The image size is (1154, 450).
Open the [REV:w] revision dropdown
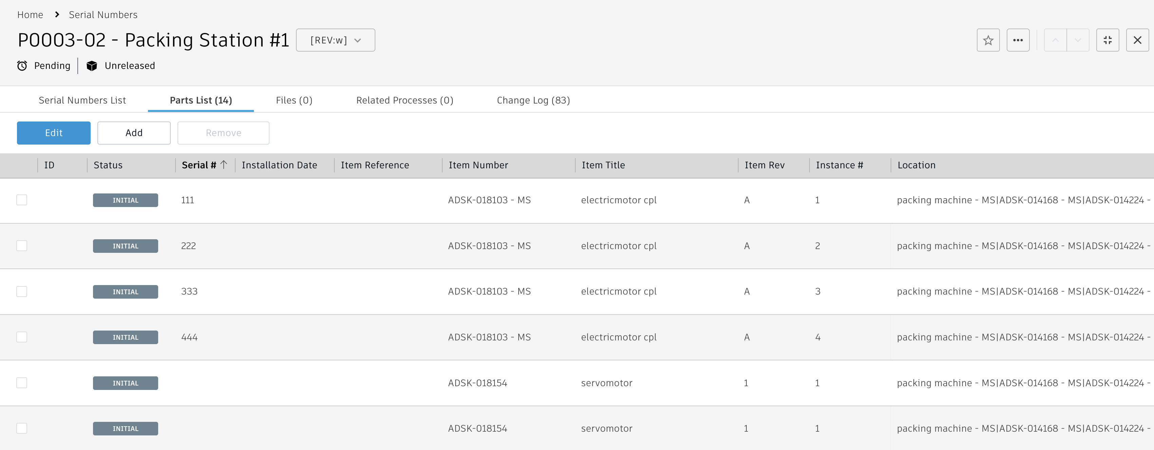pyautogui.click(x=335, y=40)
